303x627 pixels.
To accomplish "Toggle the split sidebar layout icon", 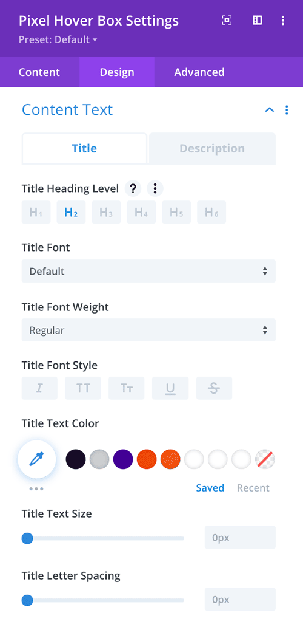I will pyautogui.click(x=258, y=21).
